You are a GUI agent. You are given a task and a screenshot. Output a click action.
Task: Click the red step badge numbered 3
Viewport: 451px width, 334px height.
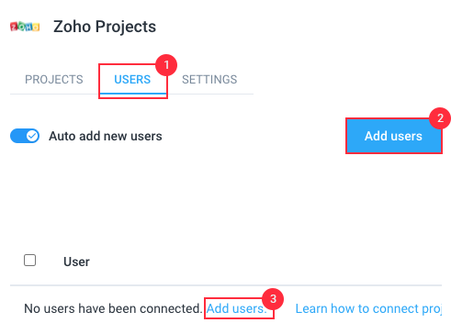273,299
